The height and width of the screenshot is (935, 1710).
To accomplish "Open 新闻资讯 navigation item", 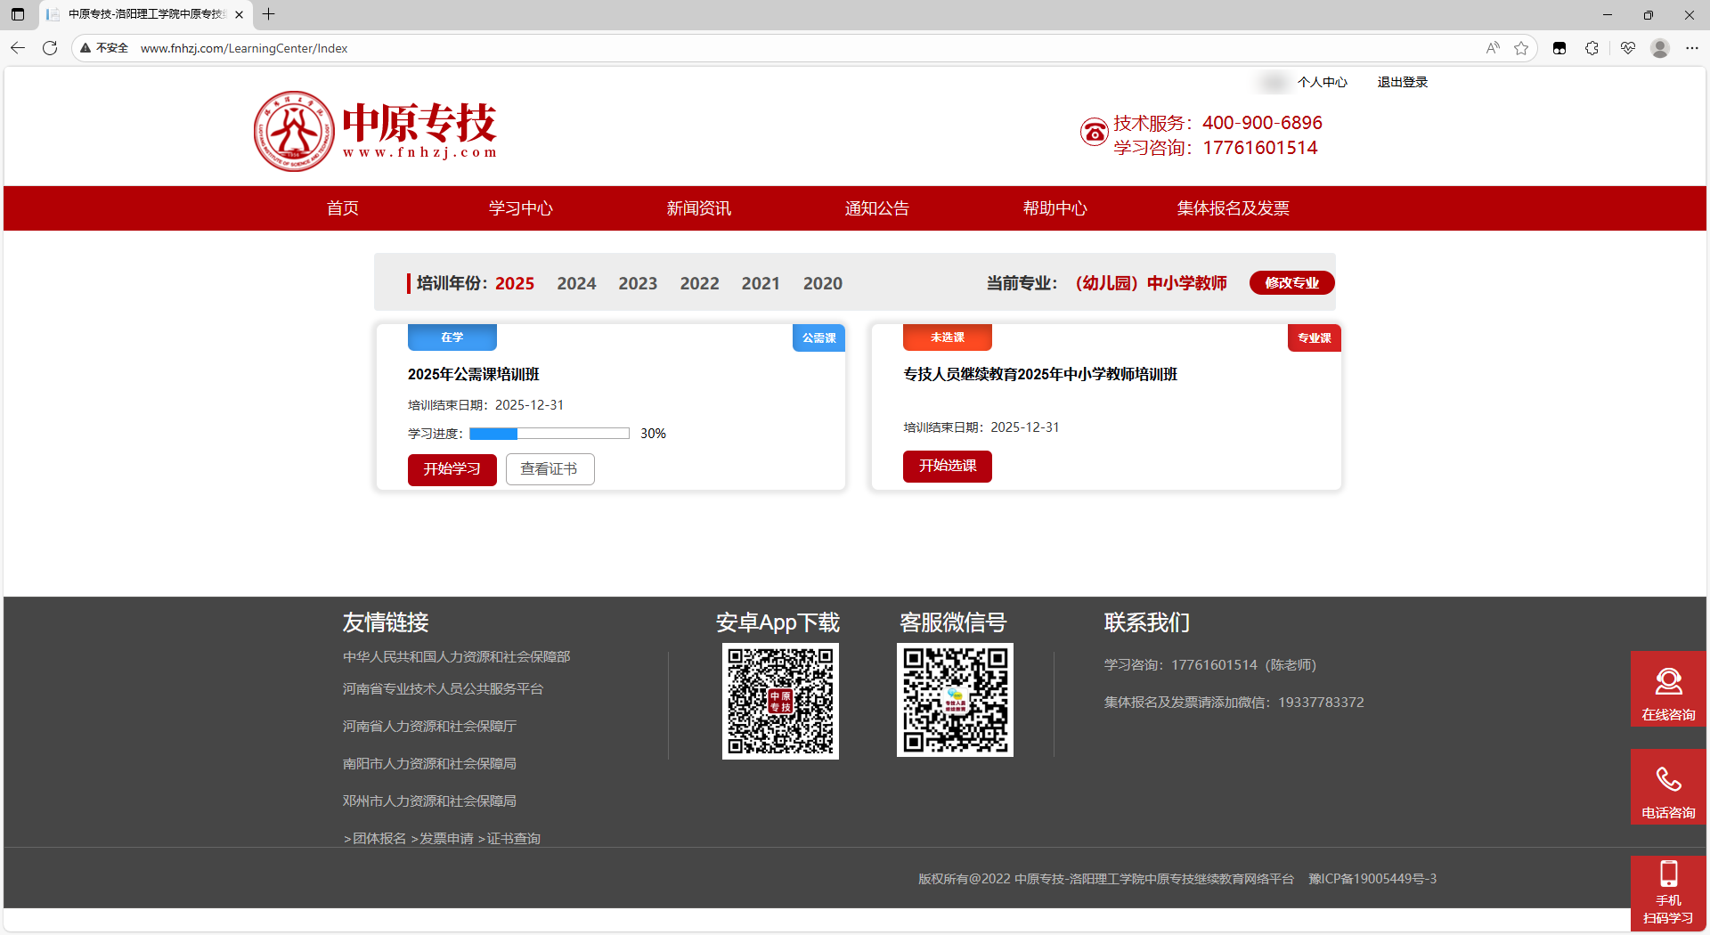I will [x=699, y=208].
